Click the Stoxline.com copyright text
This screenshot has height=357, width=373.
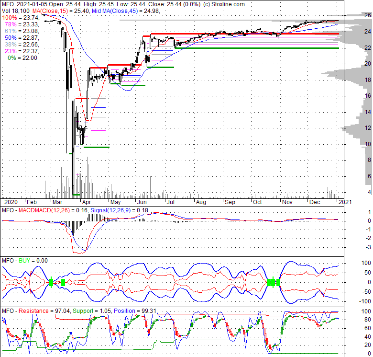[x=224, y=4]
